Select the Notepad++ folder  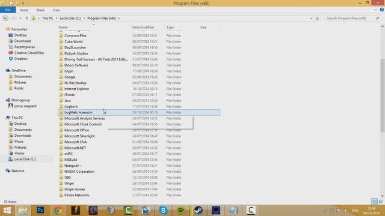coord(73,166)
